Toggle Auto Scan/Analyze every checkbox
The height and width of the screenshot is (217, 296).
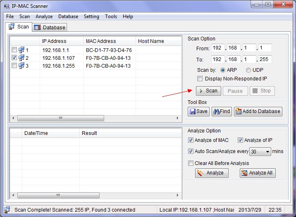click(191, 151)
